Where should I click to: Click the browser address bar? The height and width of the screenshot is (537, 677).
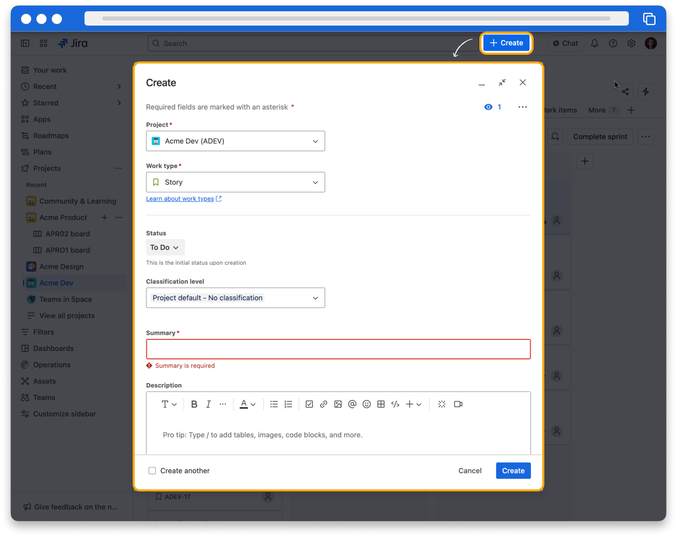tap(356, 18)
